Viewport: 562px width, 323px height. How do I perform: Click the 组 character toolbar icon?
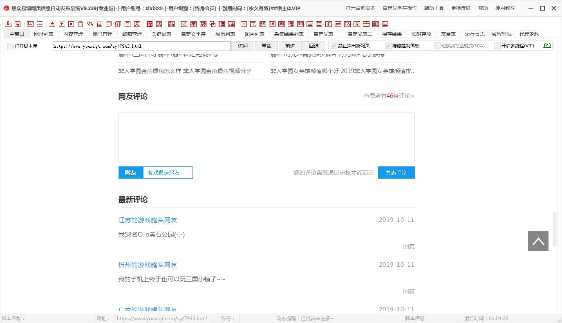pos(272,24)
